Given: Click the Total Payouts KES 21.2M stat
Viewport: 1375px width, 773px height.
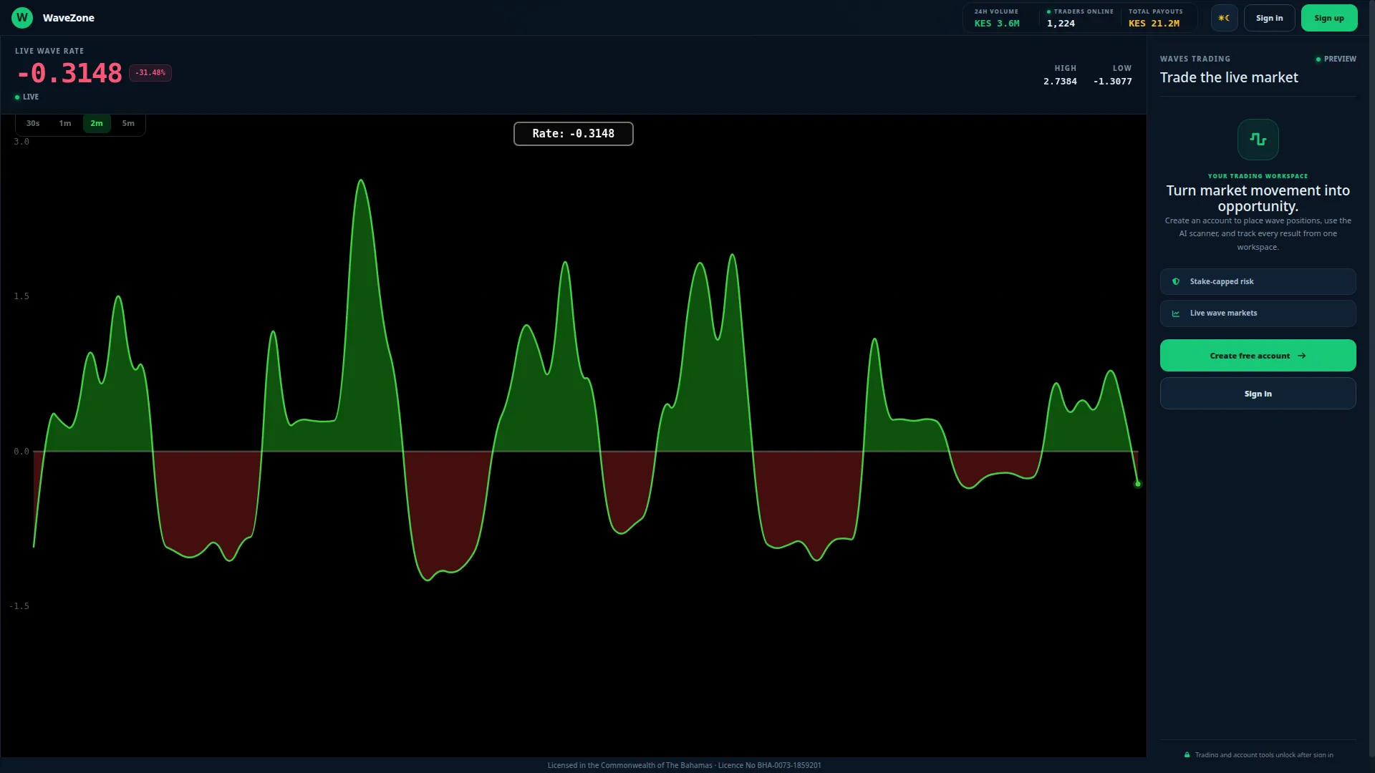Looking at the screenshot, I should tap(1155, 18).
